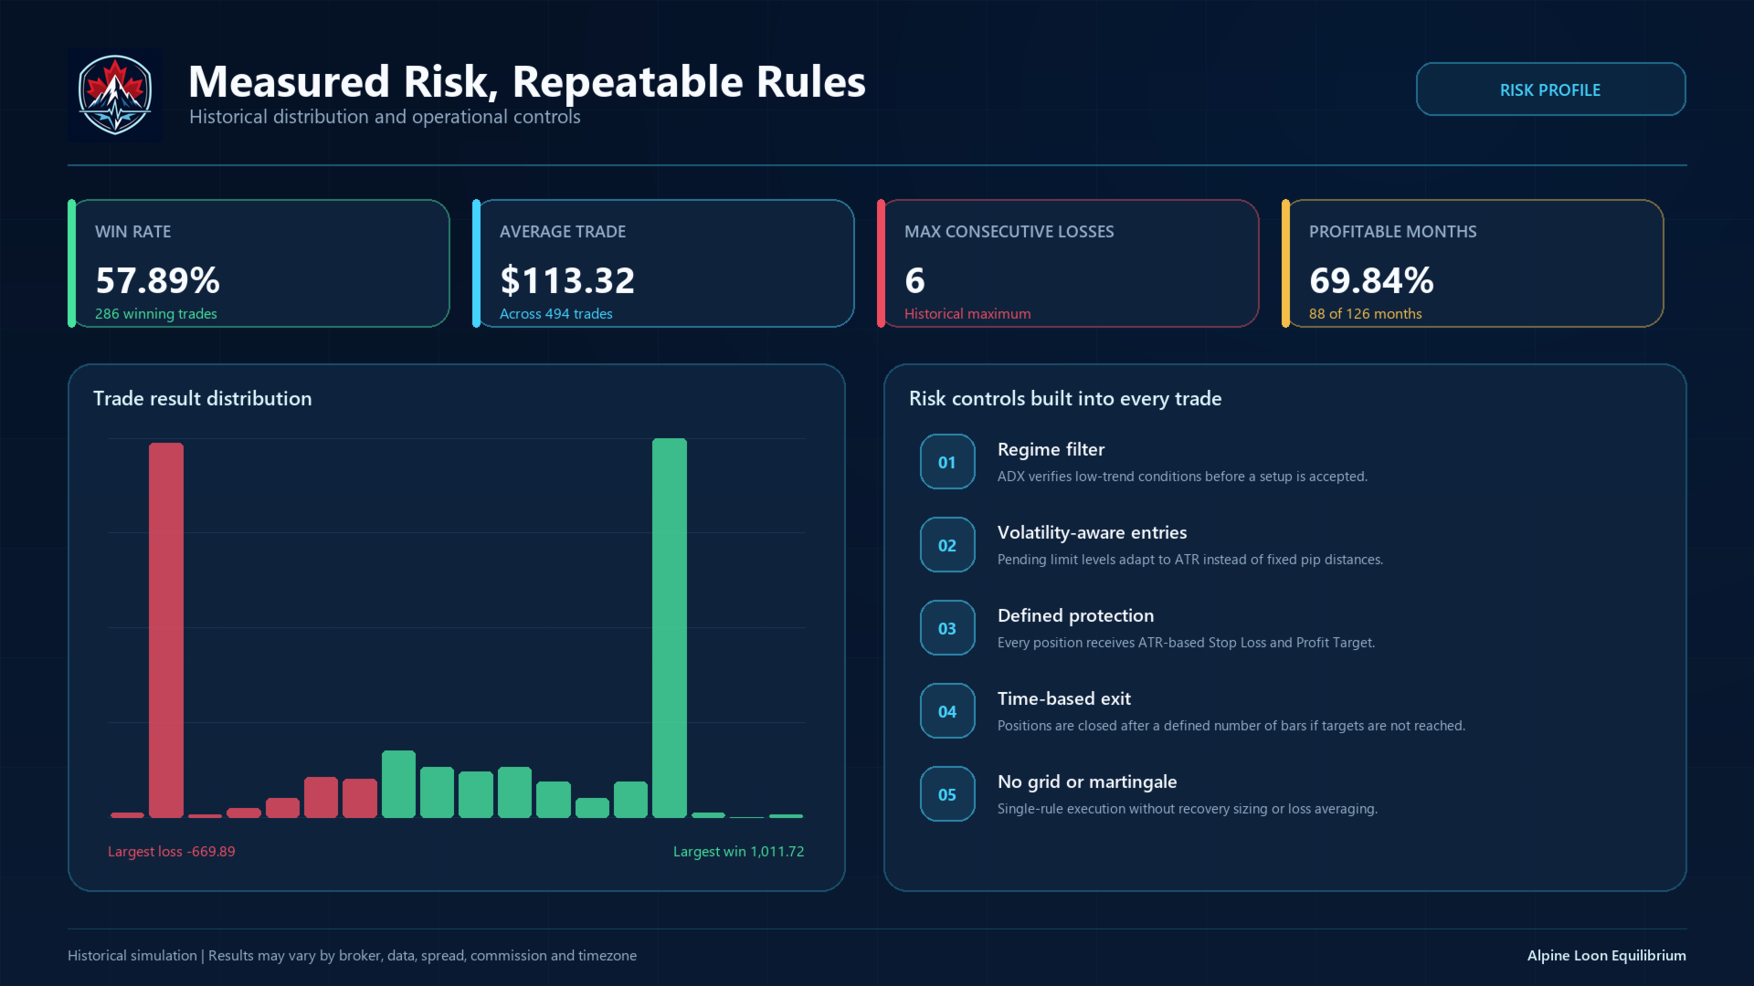Click the max consecutive losses value 6
This screenshot has width=1754, height=986.
click(x=914, y=280)
